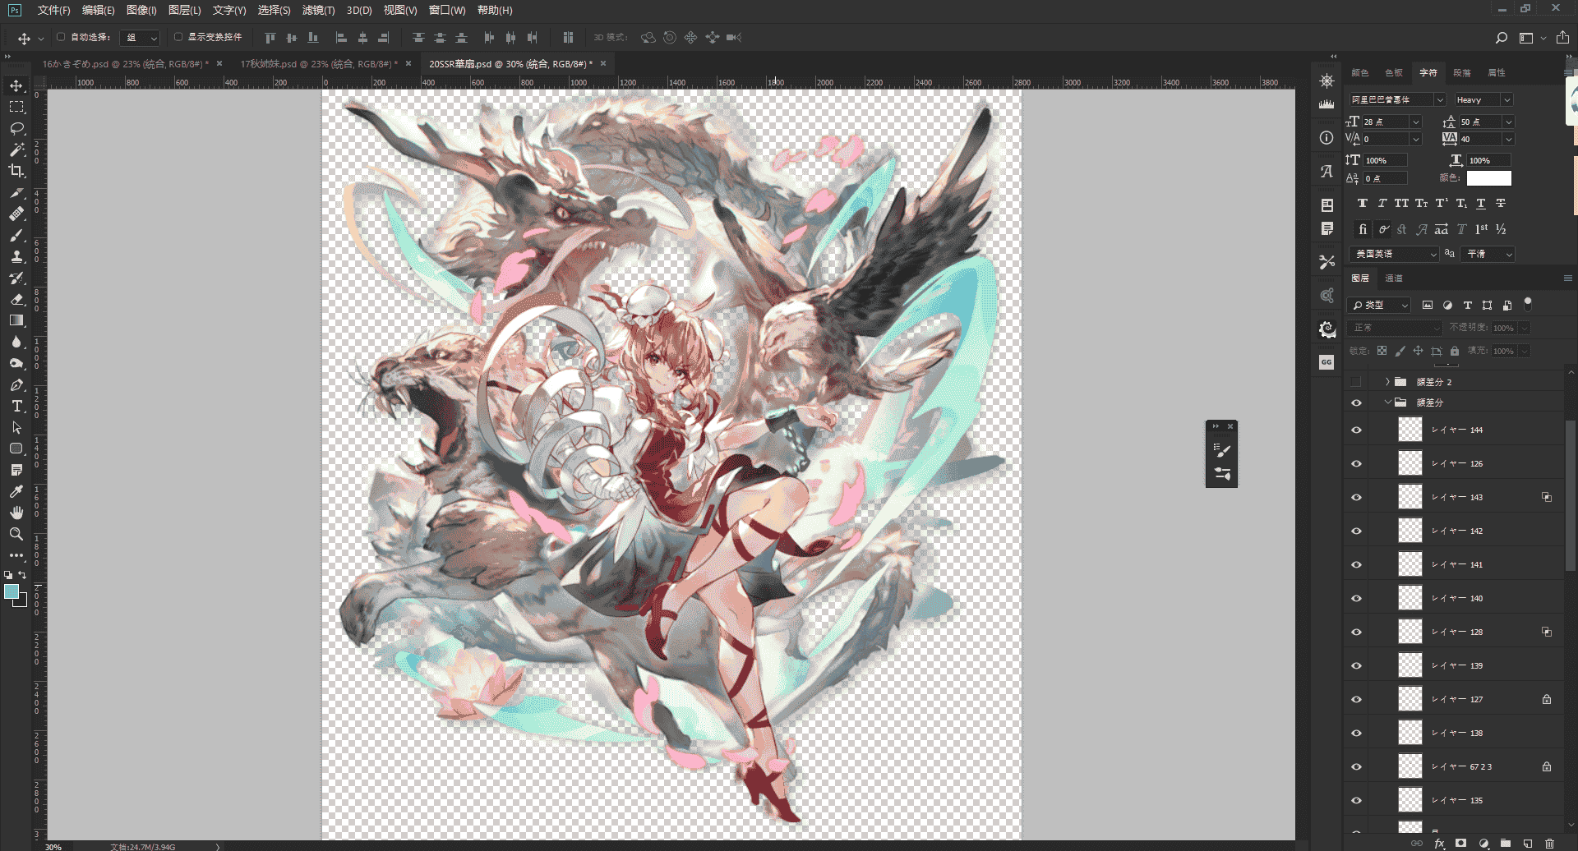The image size is (1578, 851).
Task: Hide layer レイヤー 144
Action: [x=1356, y=430]
